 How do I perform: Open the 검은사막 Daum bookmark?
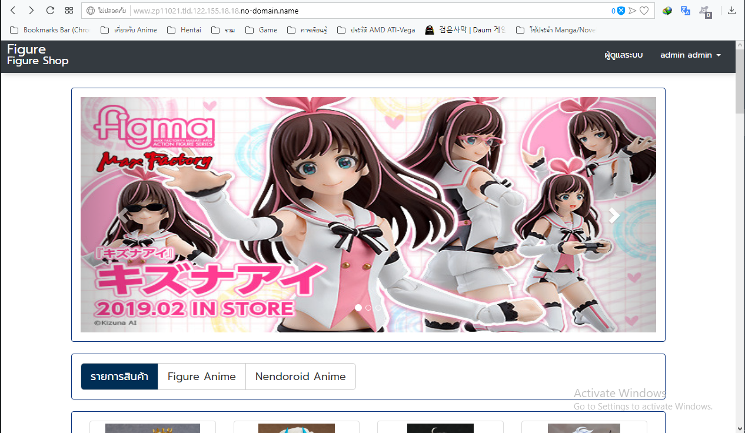pyautogui.click(x=465, y=30)
